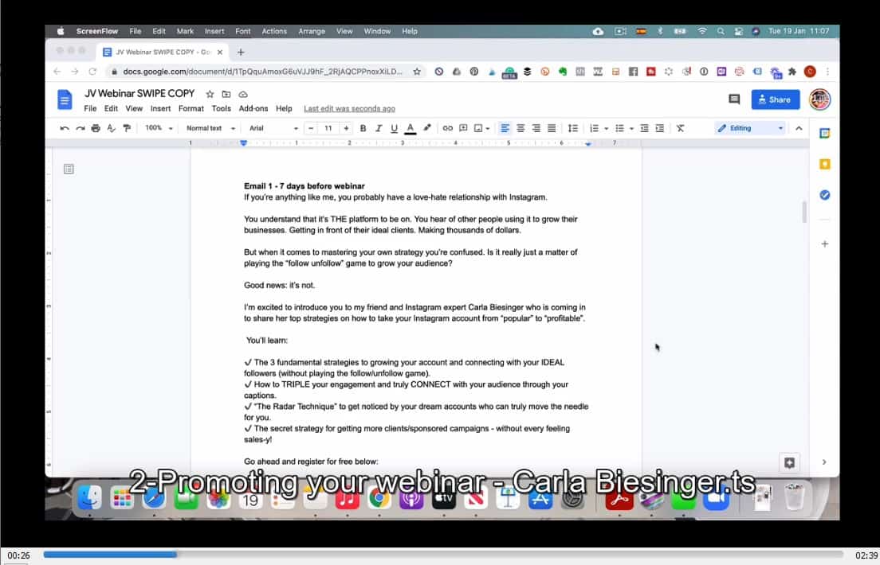Star the JV Webinar SWIPE COPY document
880x565 pixels.
point(210,94)
